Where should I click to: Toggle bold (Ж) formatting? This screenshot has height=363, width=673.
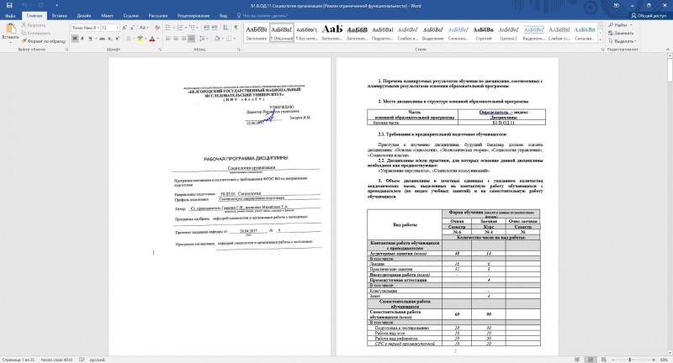coord(75,39)
